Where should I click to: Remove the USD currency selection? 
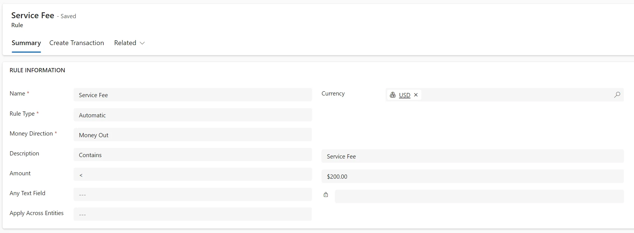tap(416, 95)
